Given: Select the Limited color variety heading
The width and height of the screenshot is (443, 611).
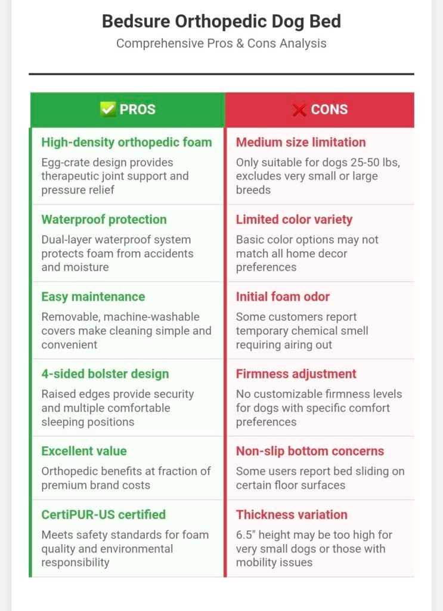Looking at the screenshot, I should 294,220.
